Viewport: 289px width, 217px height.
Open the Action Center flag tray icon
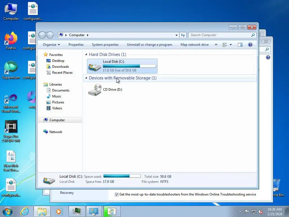coord(247,211)
